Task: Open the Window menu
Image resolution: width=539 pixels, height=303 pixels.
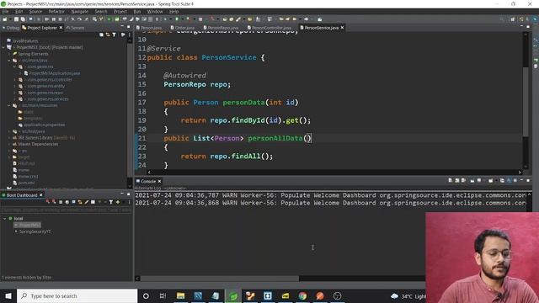Action: click(155, 11)
